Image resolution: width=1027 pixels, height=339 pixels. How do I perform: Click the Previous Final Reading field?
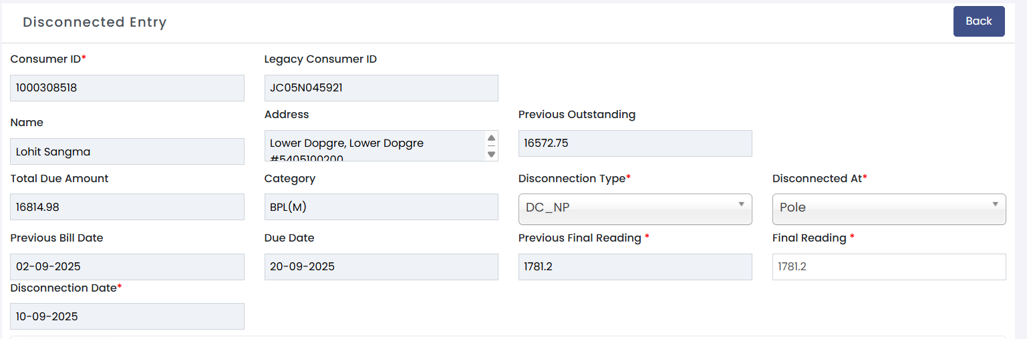point(635,267)
